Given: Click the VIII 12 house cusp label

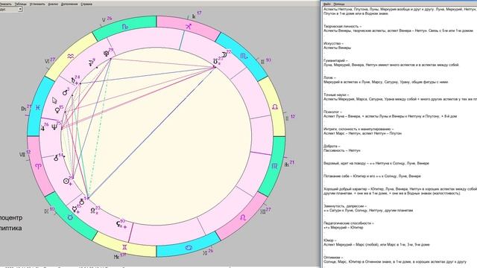Looking at the screenshot, I should click(25, 154).
